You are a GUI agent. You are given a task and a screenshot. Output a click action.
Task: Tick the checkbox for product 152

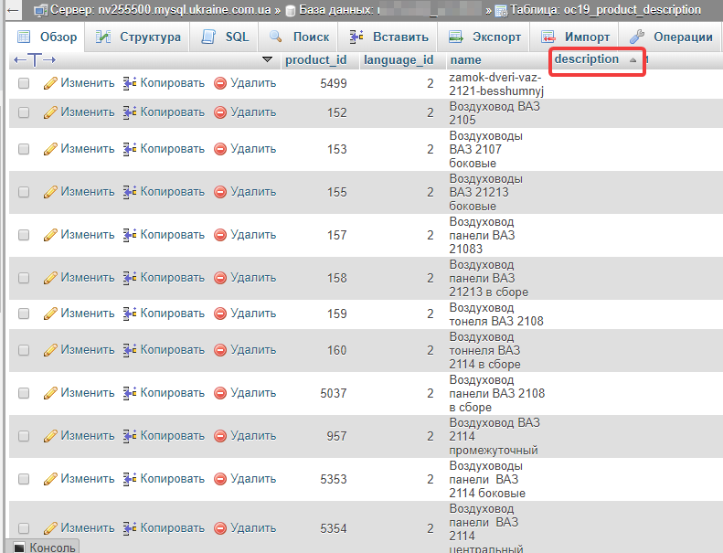tap(24, 112)
